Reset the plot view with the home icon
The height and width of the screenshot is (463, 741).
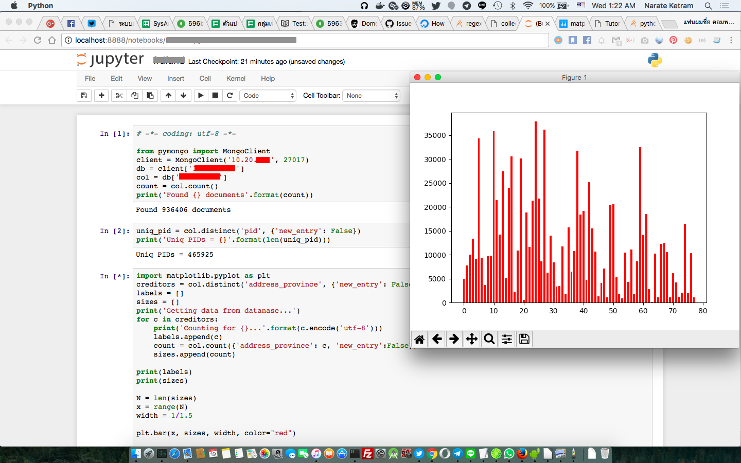click(x=419, y=339)
